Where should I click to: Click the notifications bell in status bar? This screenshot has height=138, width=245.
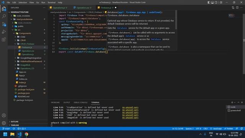[x=242, y=129]
